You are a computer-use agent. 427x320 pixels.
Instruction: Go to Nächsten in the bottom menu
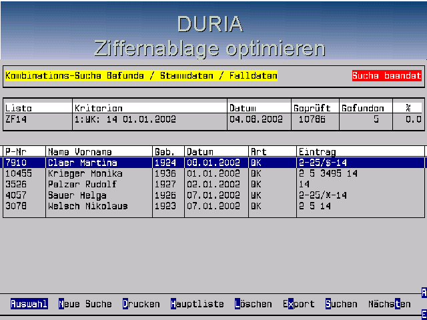click(390, 304)
